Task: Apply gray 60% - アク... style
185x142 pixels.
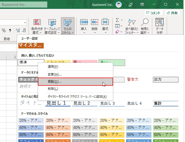Action: [x=85, y=135]
